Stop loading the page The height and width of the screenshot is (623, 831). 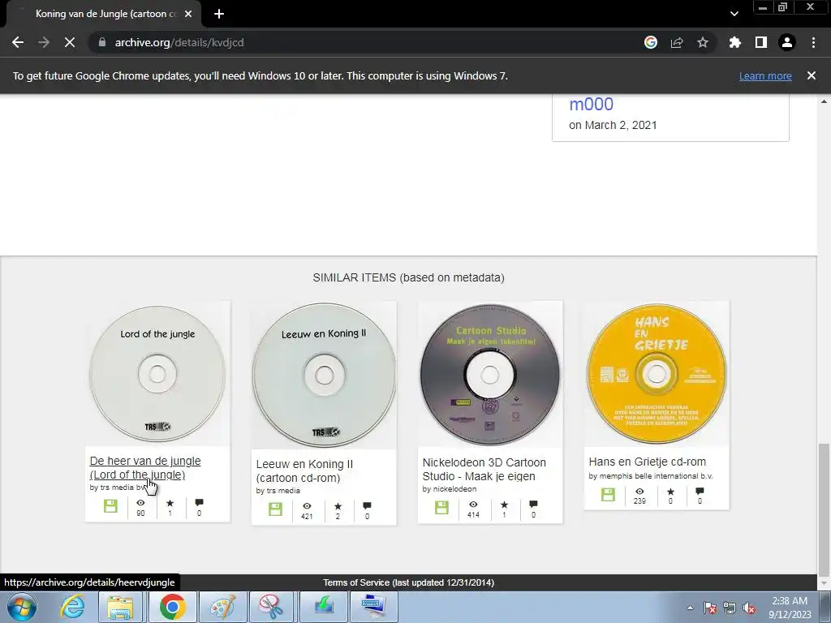70,42
